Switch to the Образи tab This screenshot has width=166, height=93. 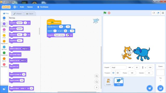click(x=17, y=14)
